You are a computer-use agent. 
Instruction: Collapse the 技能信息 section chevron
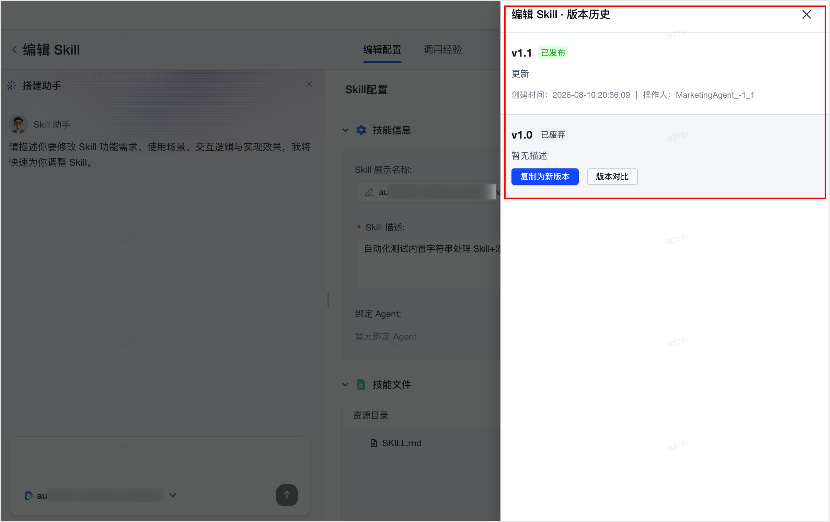click(x=345, y=130)
